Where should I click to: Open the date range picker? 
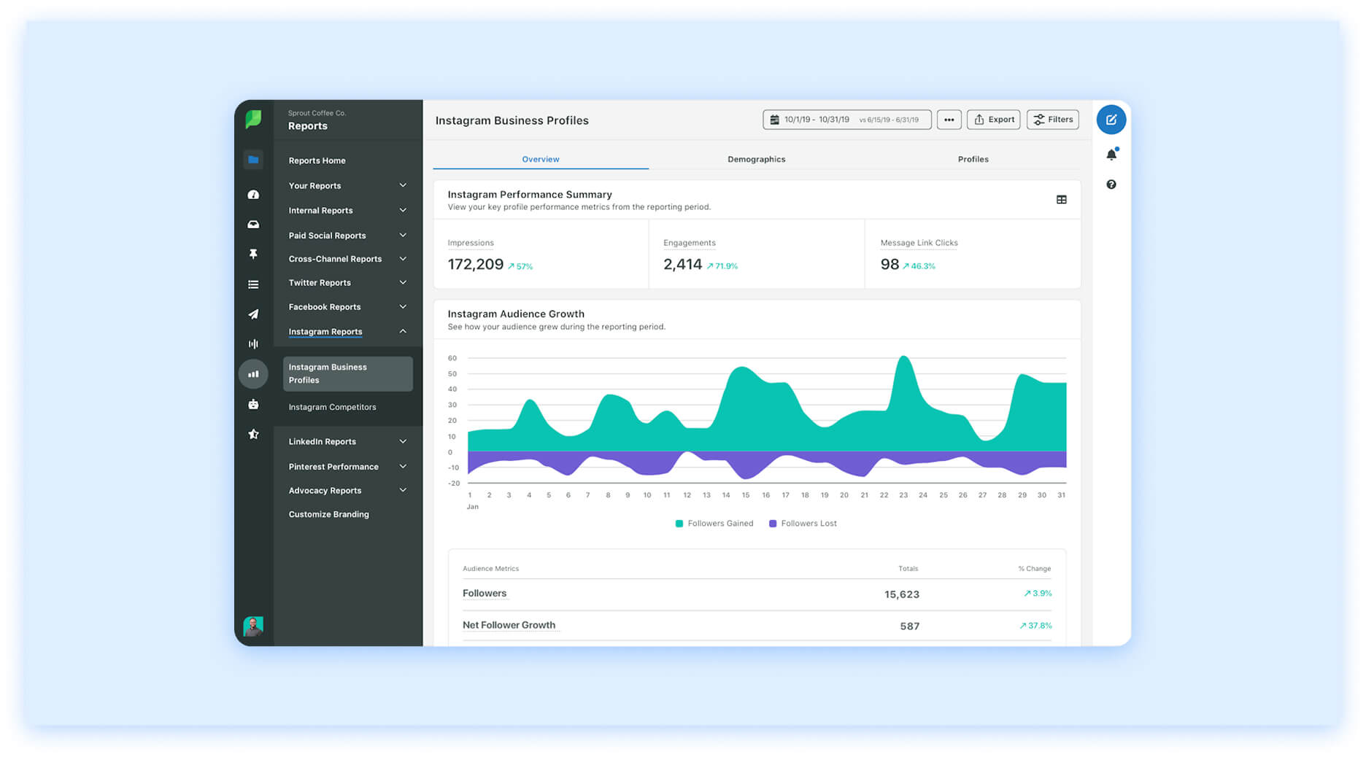click(846, 119)
